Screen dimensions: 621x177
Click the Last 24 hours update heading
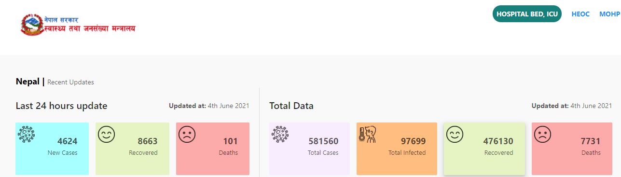pyautogui.click(x=61, y=106)
